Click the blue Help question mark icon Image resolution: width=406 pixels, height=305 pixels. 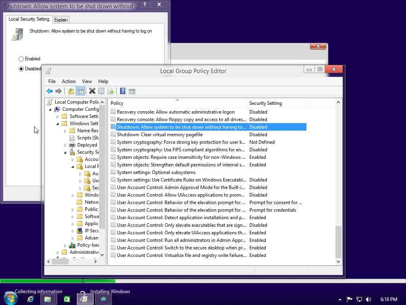123,91
